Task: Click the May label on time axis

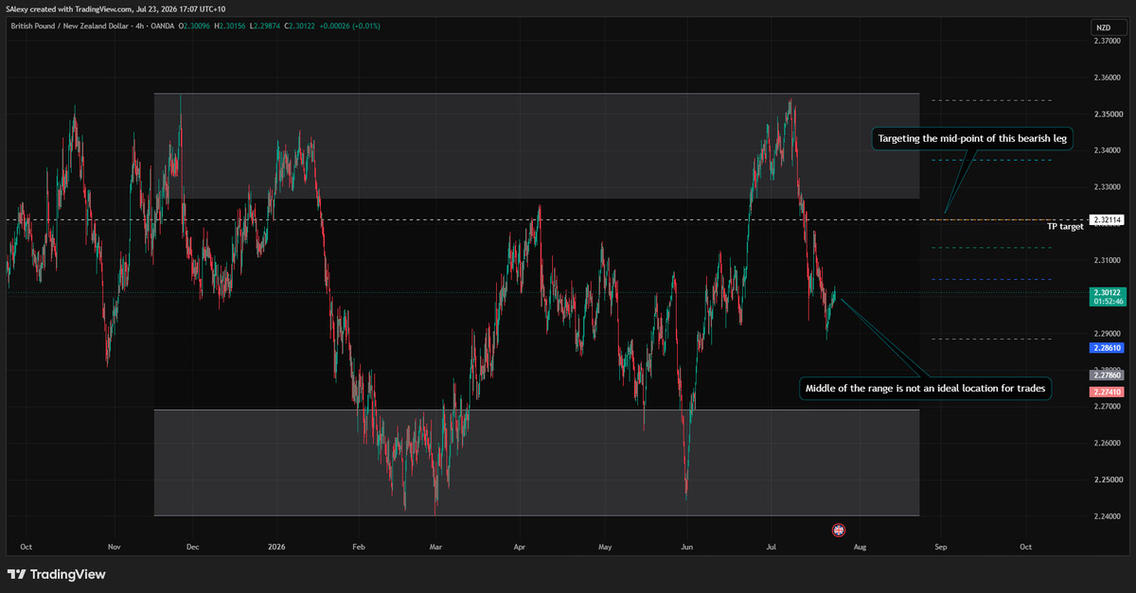Action: (606, 547)
